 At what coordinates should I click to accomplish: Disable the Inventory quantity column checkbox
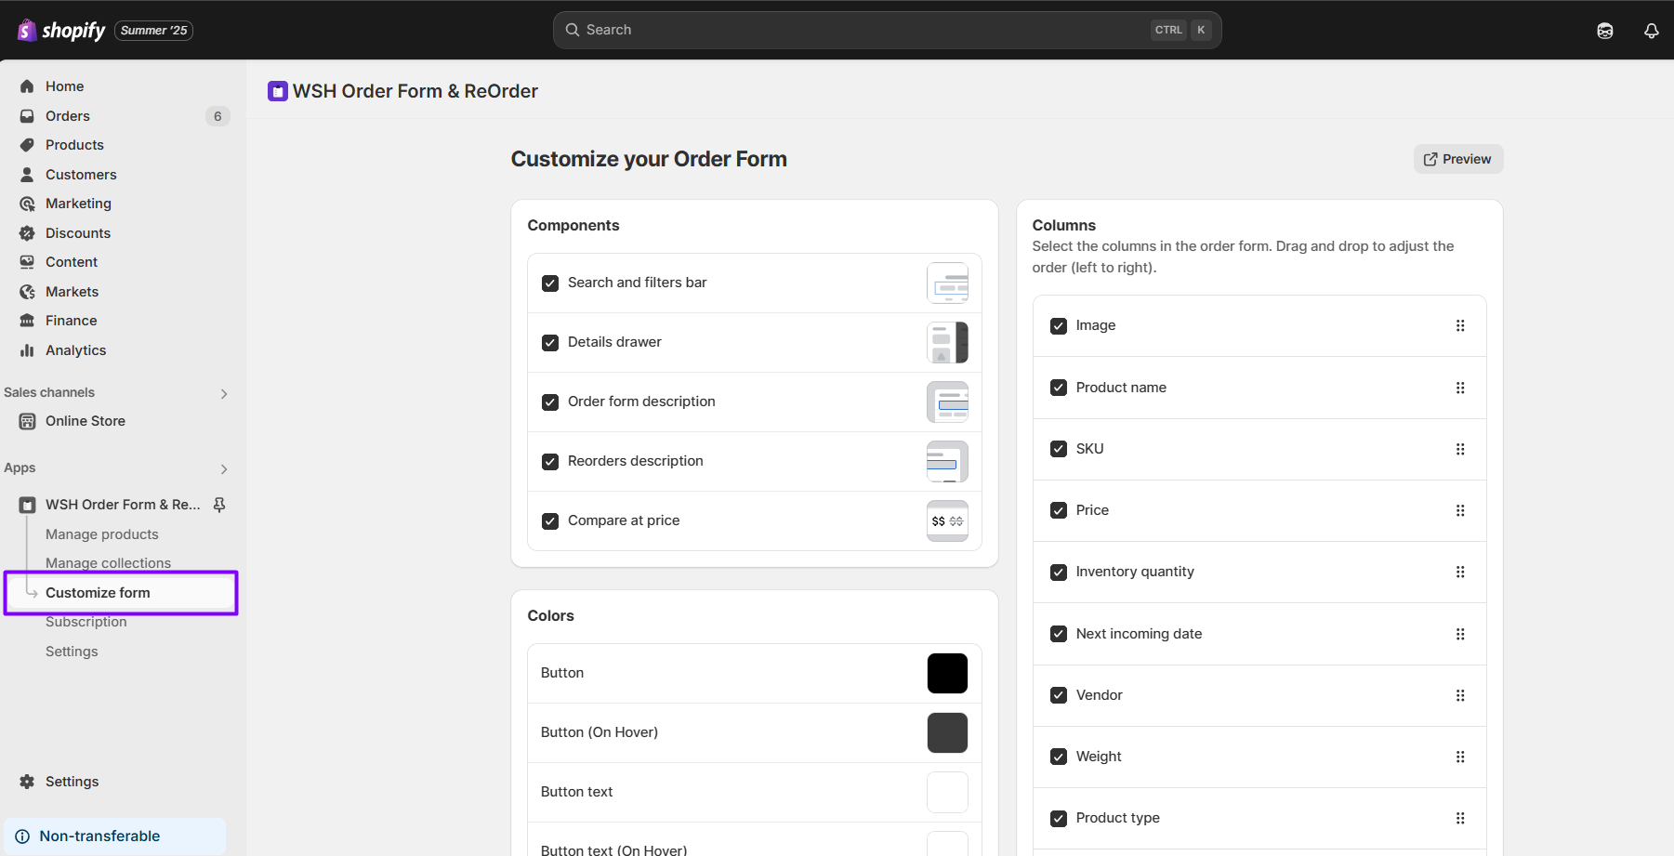[1058, 573]
